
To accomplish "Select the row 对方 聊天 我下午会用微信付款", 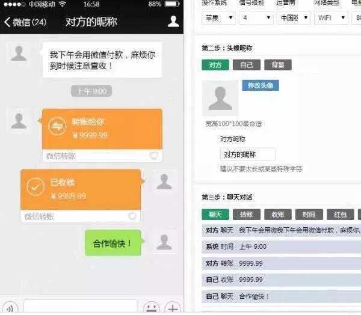I will tap(282, 230).
